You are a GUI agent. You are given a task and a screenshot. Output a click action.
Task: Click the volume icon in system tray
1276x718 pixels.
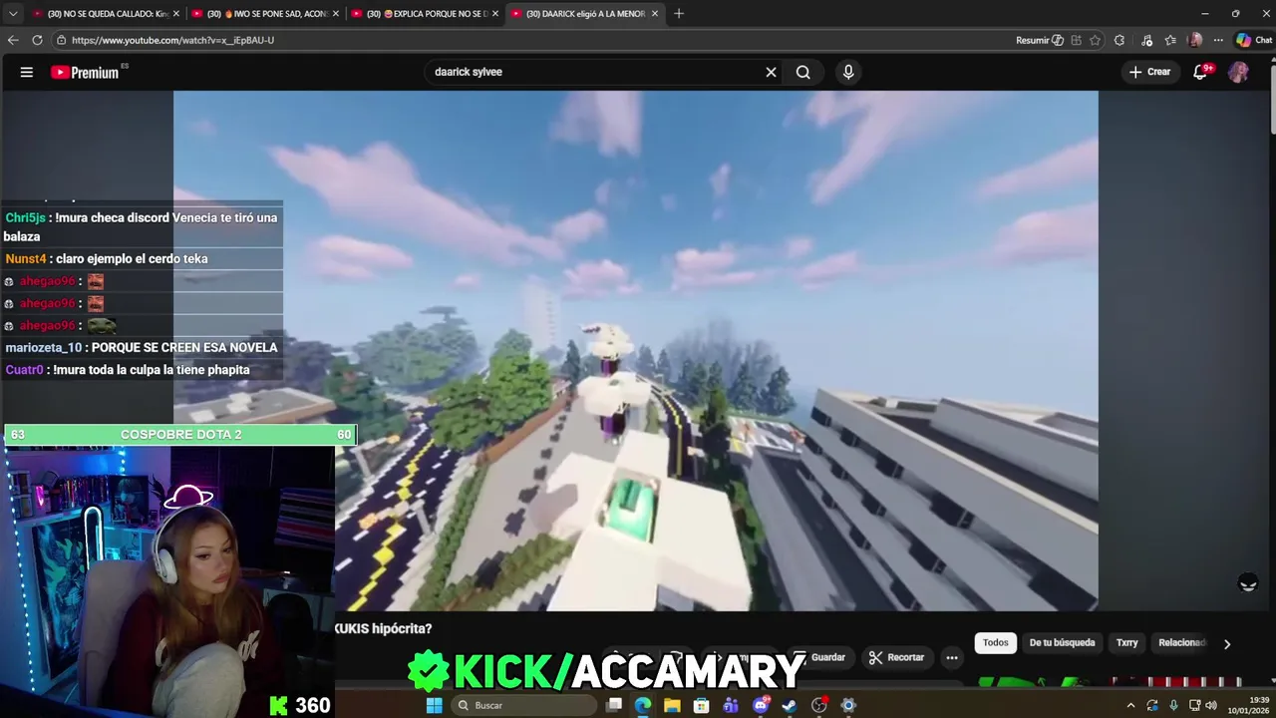[1211, 705]
